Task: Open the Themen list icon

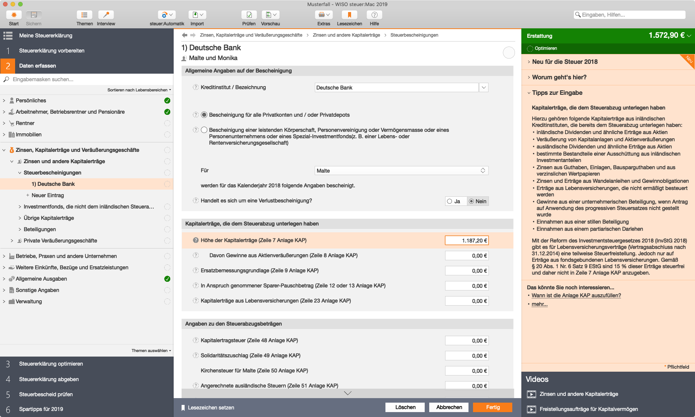Action: coord(84,15)
